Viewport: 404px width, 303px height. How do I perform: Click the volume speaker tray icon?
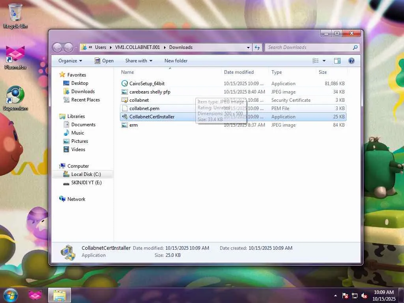pos(364,296)
